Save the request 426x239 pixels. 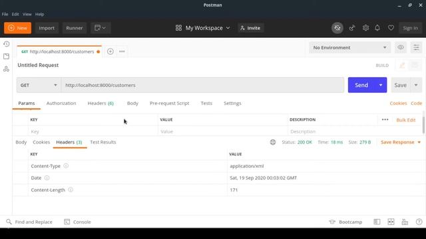[x=401, y=85]
